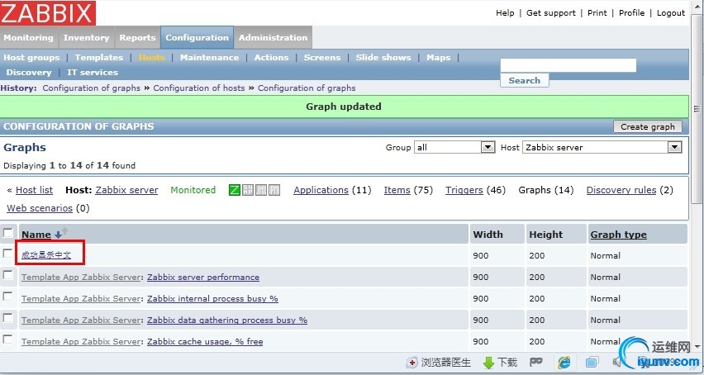Open Host groups submenu item
Image resolution: width=704 pixels, height=375 pixels.
click(31, 58)
